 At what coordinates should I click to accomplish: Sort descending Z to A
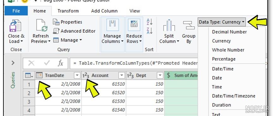click(x=149, y=31)
